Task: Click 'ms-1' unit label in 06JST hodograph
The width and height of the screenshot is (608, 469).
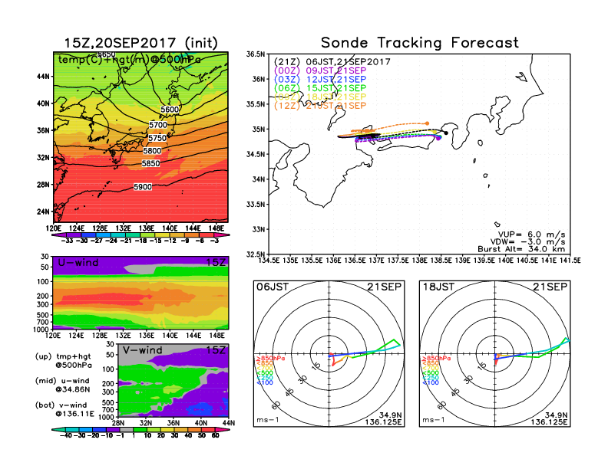Action: coord(268,419)
